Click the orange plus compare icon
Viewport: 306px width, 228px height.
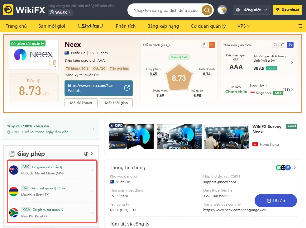click(x=212, y=45)
